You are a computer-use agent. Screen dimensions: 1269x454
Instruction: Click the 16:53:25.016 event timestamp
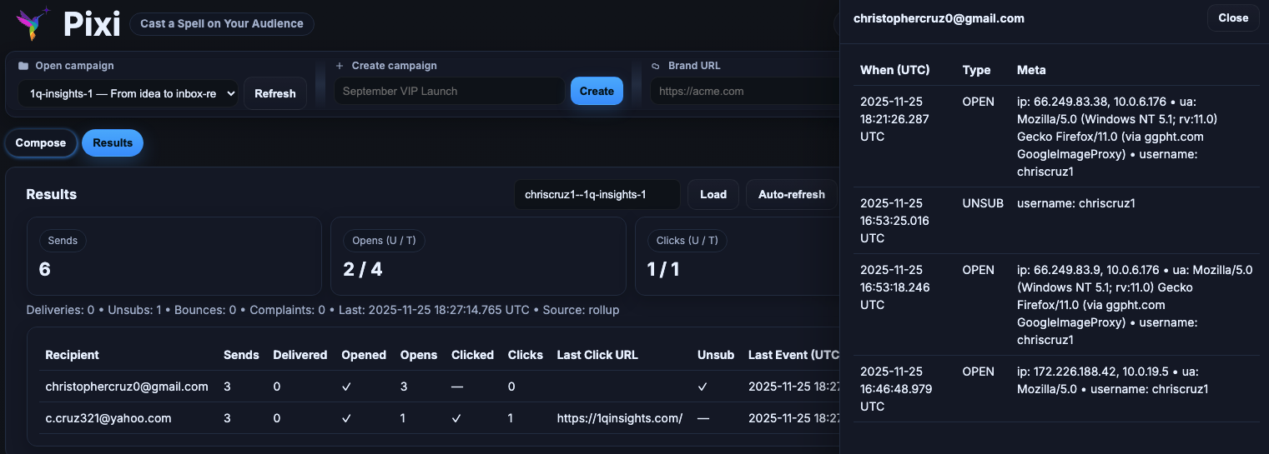(894, 221)
